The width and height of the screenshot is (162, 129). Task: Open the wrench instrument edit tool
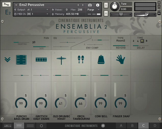coord(6,5)
